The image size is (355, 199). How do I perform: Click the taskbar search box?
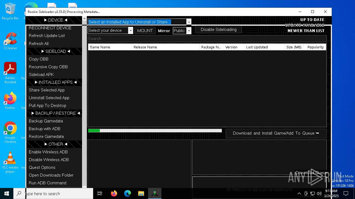pos(53,193)
